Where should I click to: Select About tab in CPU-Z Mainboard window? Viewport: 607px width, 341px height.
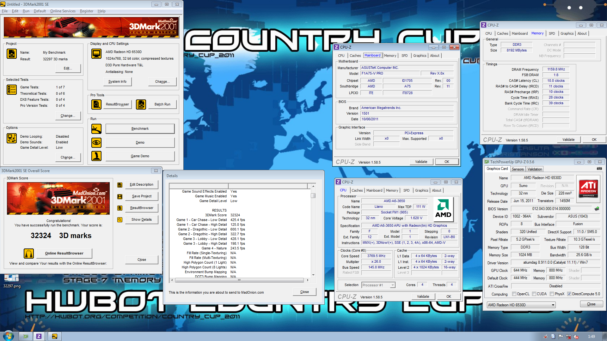[x=435, y=56]
